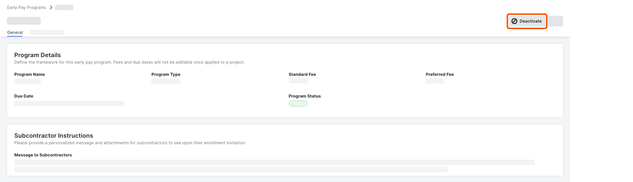Open the blank tab beside General
Viewport: 633px width, 182px height.
47,32
